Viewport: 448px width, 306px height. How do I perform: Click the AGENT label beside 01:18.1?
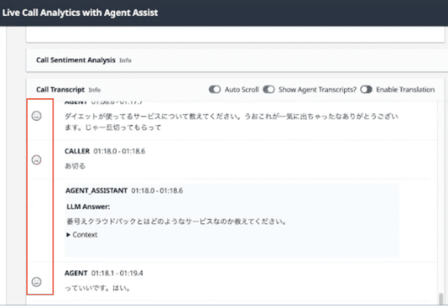76,273
